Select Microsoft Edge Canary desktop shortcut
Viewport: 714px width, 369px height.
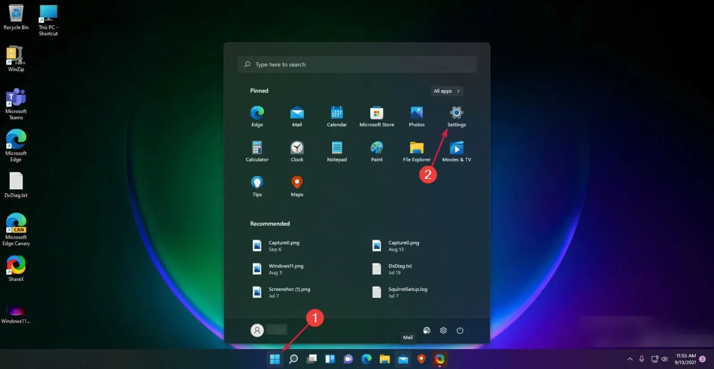point(16,229)
